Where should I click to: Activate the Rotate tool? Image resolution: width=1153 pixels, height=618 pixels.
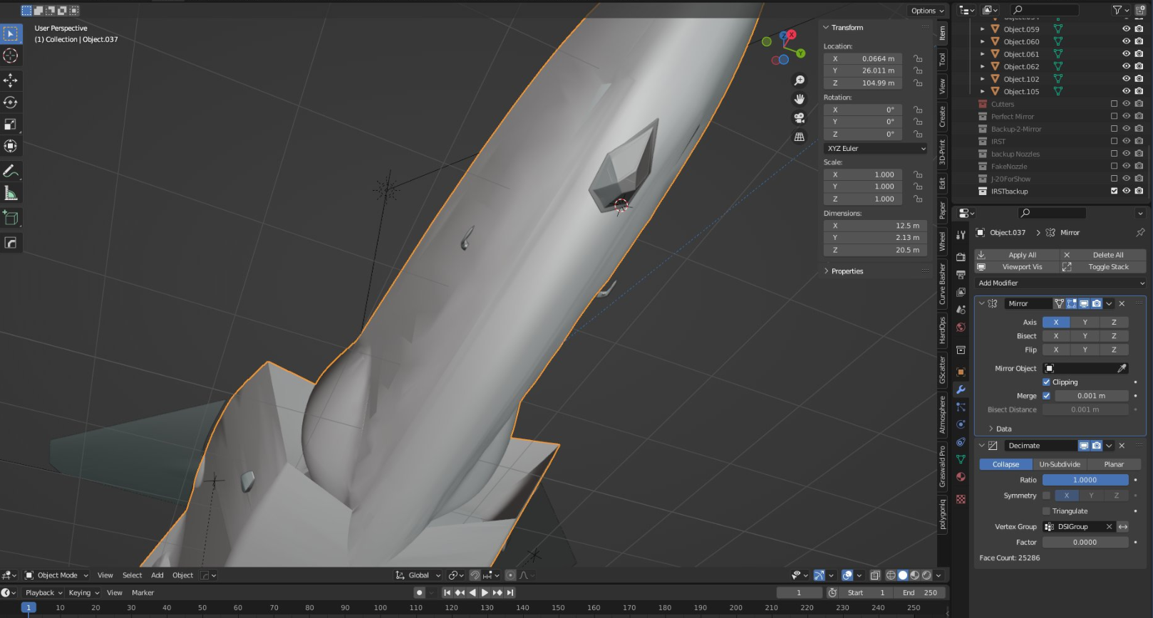tap(11, 103)
